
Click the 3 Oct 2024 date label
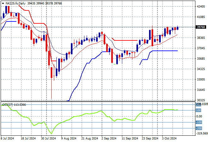pyautogui.click(x=169, y=138)
